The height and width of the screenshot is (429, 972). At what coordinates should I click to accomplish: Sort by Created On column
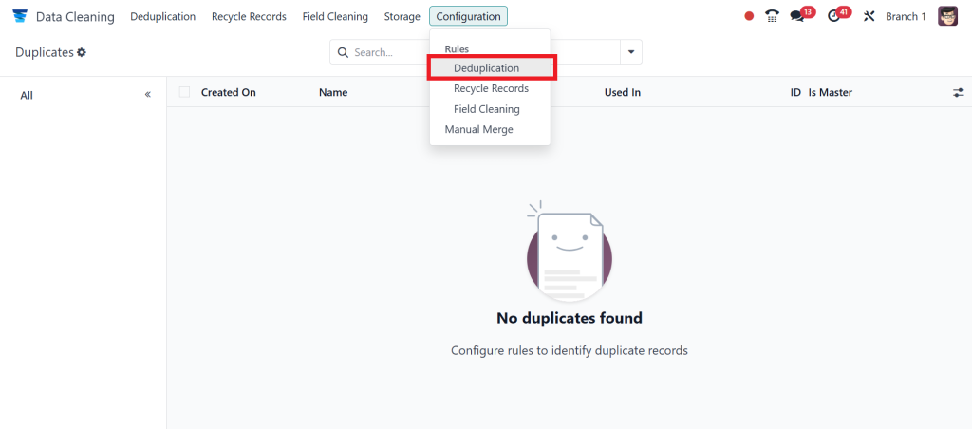229,92
